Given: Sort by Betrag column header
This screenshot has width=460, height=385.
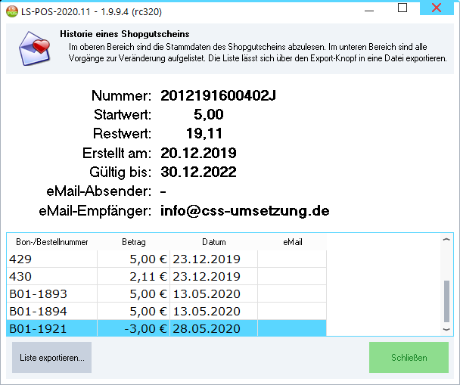Looking at the screenshot, I should tap(133, 242).
